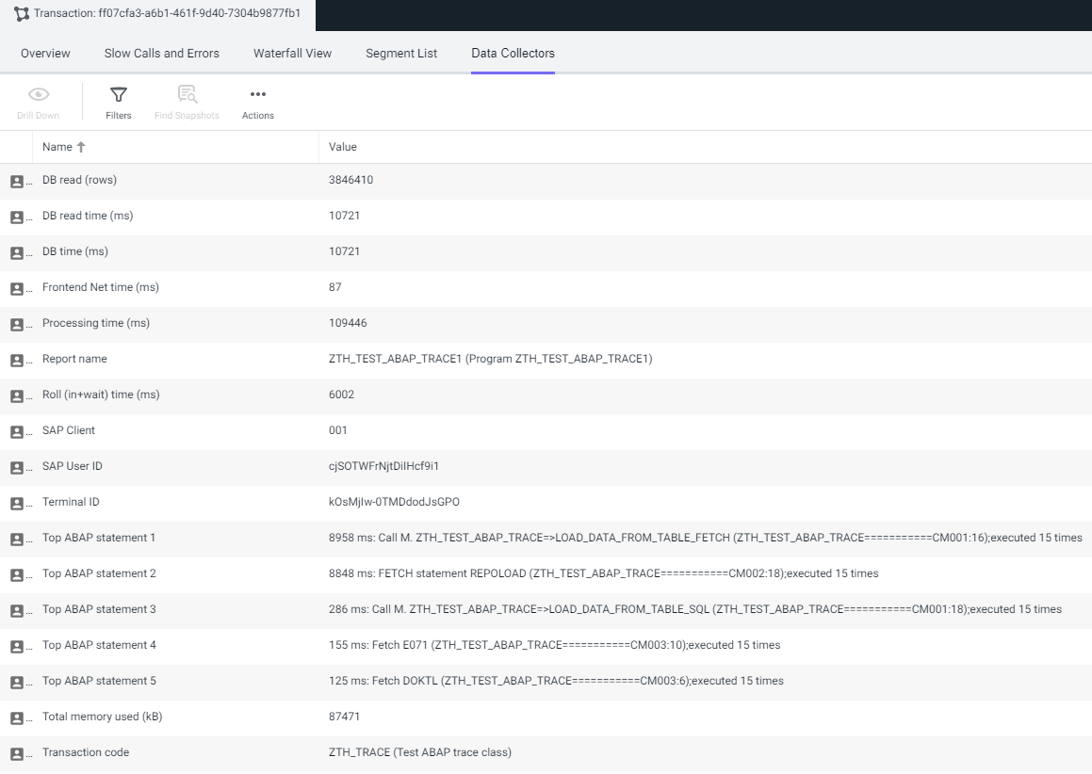This screenshot has width=1092, height=774.
Task: Sort by the Name column arrow
Action: coord(81,147)
